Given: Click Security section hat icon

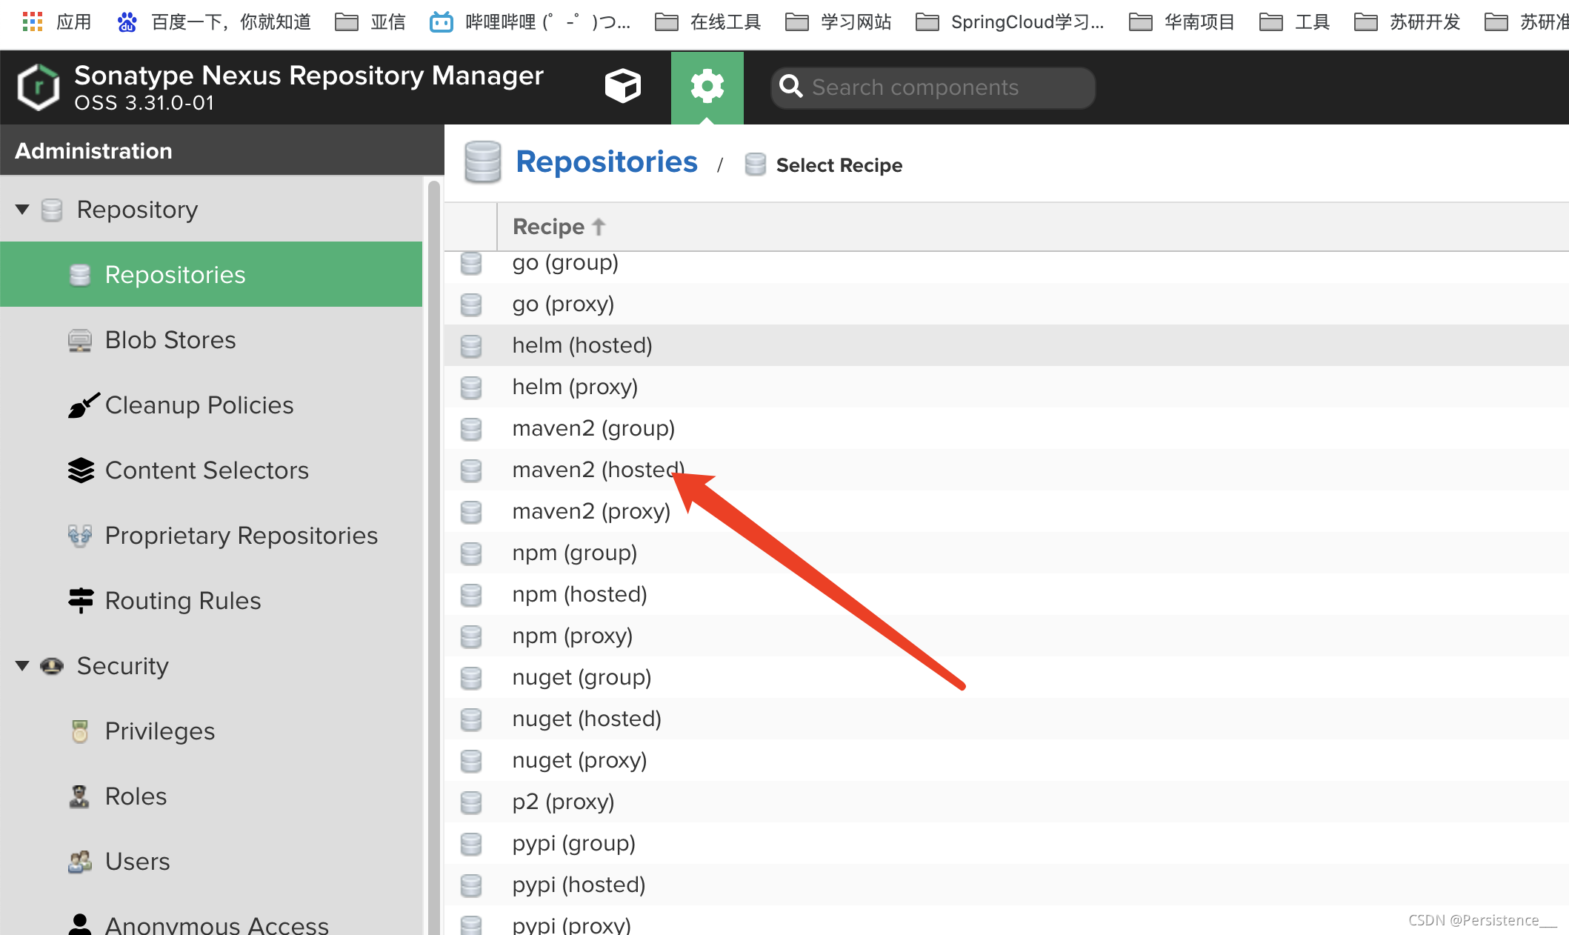Looking at the screenshot, I should [52, 666].
